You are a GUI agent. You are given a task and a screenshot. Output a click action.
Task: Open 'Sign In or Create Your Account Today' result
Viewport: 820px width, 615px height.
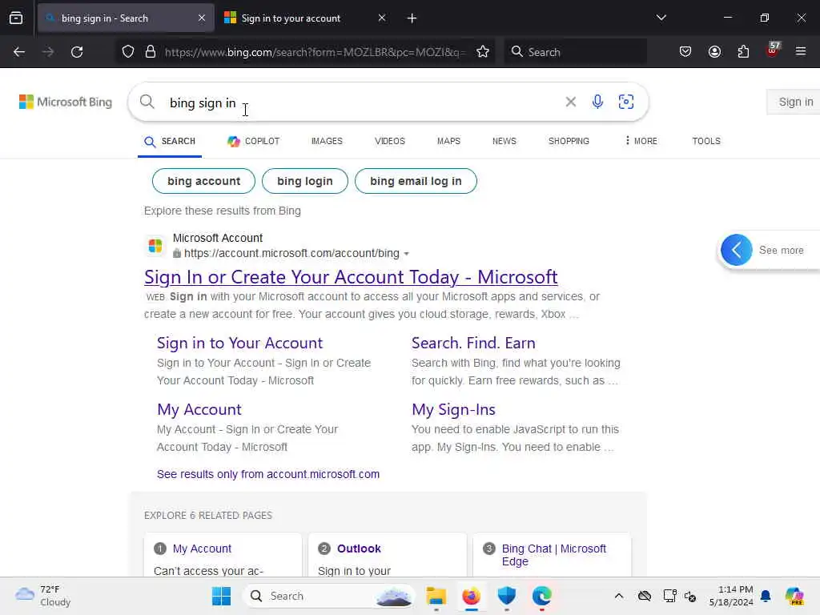pos(351,276)
